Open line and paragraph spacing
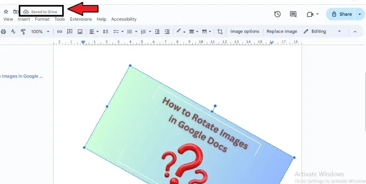The width and height of the screenshot is (366, 184). pyautogui.click(x=106, y=32)
